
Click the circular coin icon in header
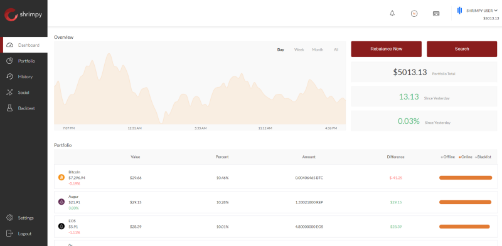[x=414, y=13]
